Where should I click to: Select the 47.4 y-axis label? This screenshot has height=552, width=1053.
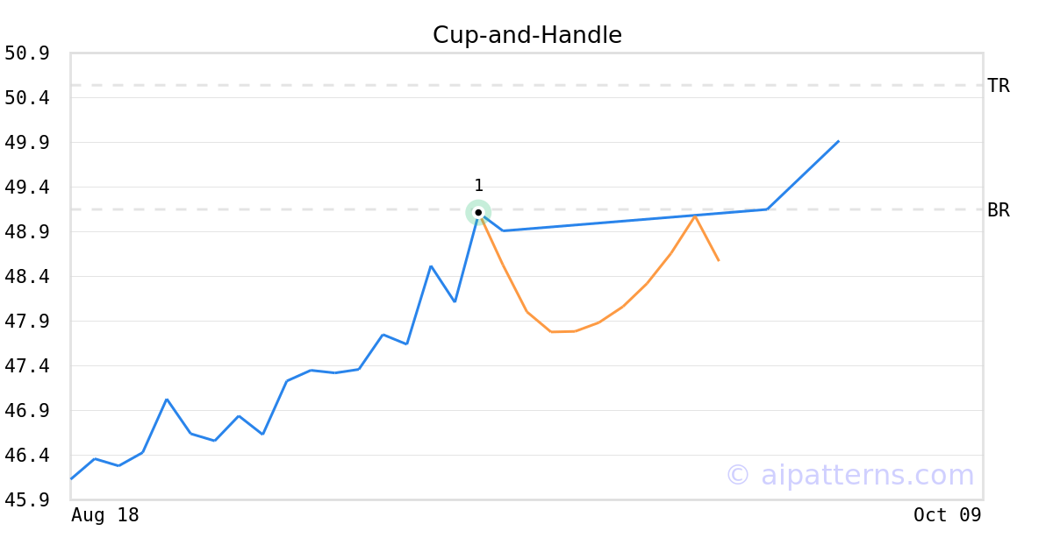pyautogui.click(x=26, y=366)
